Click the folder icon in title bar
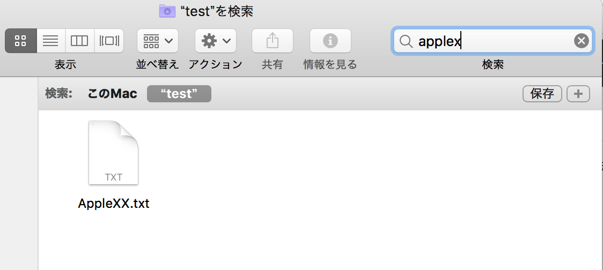The height and width of the screenshot is (270, 603). tap(167, 11)
